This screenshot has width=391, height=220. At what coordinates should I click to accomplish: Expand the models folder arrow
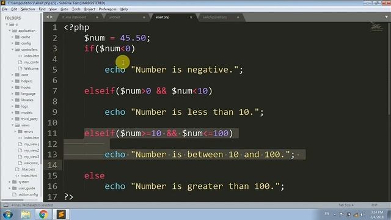[x=12, y=112]
